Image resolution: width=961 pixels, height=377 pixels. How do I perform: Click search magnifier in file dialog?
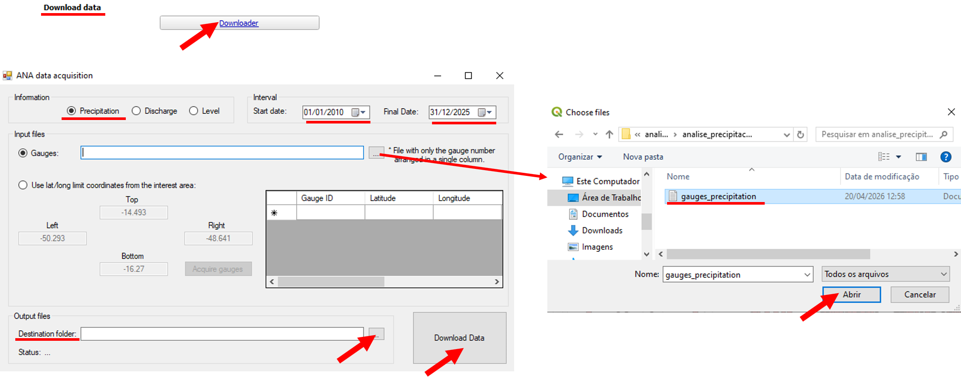tap(944, 134)
